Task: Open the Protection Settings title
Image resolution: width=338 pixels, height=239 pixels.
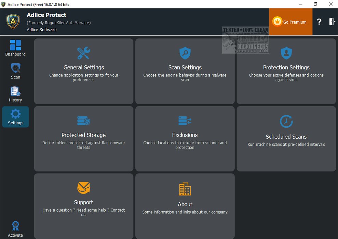Action: click(286, 67)
